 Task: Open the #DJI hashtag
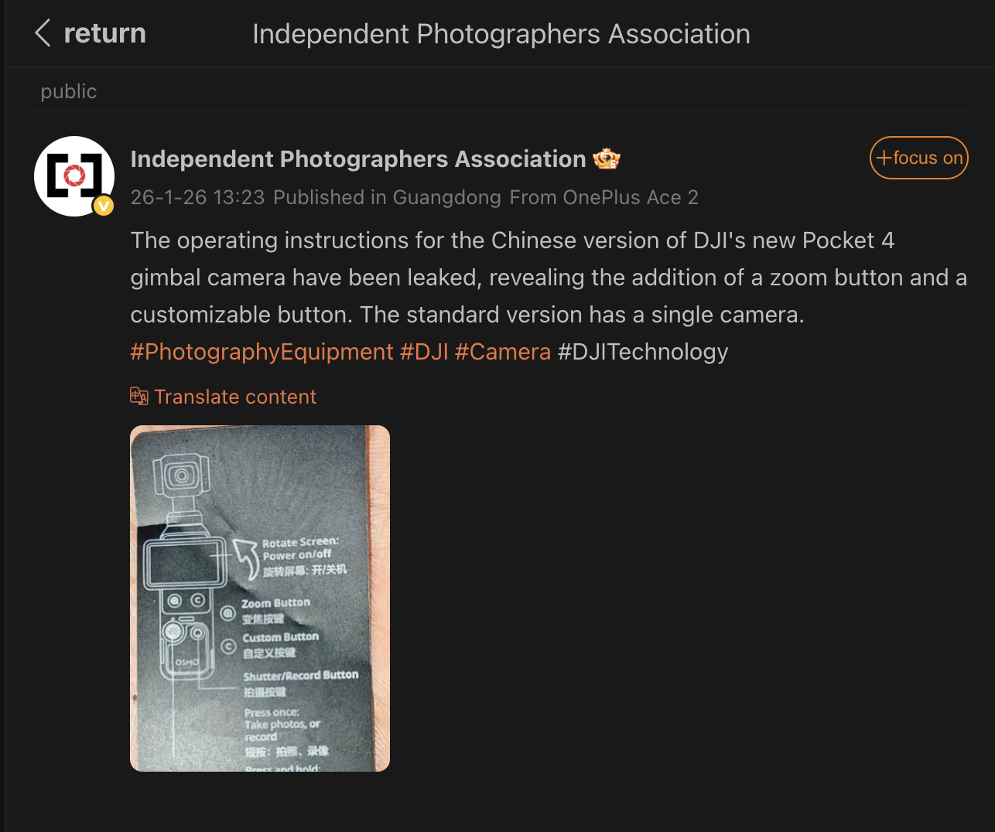(x=424, y=352)
